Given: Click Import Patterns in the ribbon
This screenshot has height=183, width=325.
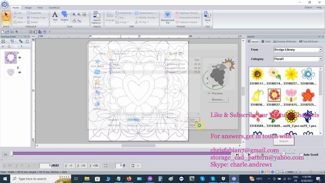Looking at the screenshot, I should tap(96, 18).
